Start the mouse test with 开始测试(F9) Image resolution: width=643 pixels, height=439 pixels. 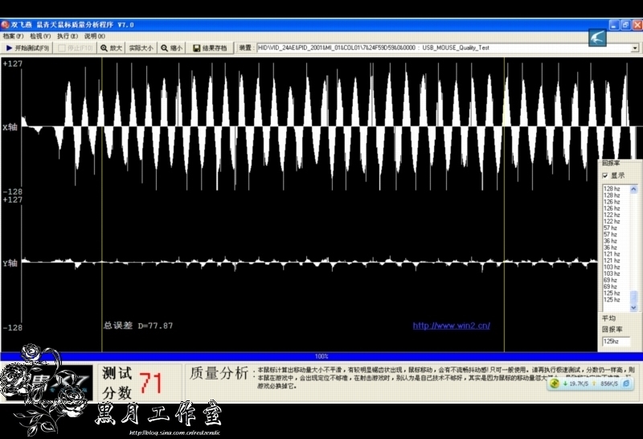click(27, 48)
